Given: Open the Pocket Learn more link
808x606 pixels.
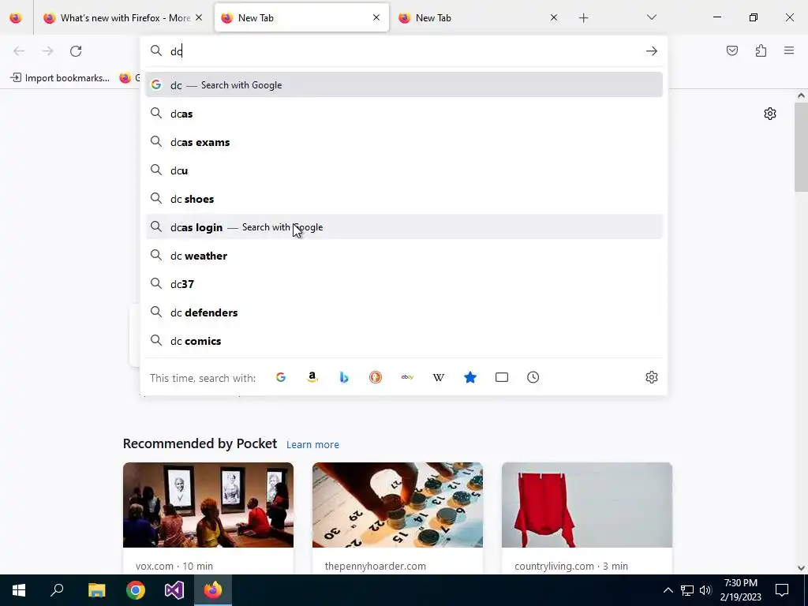Looking at the screenshot, I should (x=312, y=445).
